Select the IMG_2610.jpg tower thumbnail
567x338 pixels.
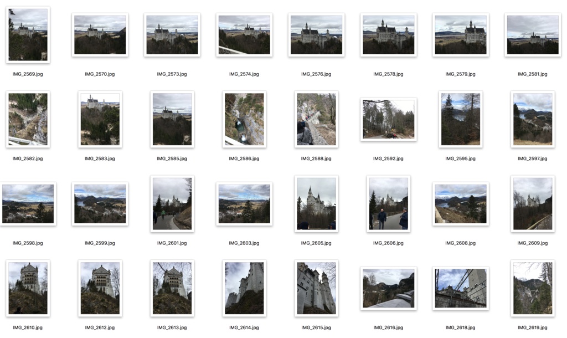click(28, 288)
